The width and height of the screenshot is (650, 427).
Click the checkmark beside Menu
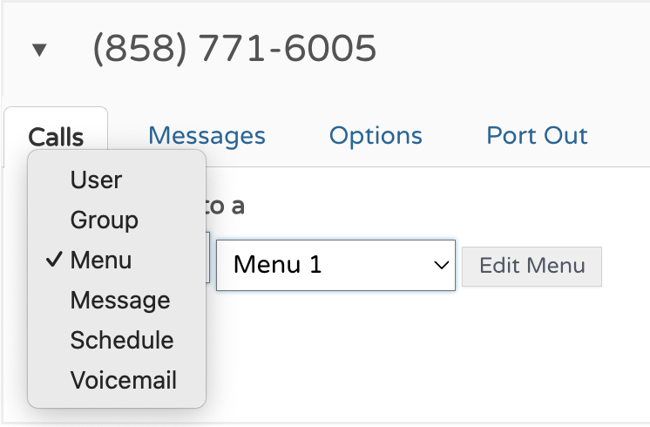click(x=54, y=261)
